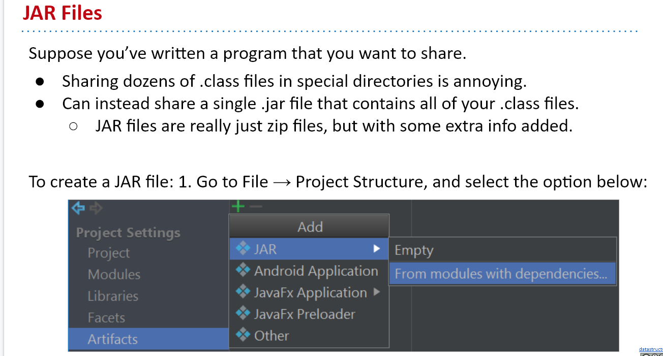
Task: Open Project under Project Settings
Action: pos(108,253)
